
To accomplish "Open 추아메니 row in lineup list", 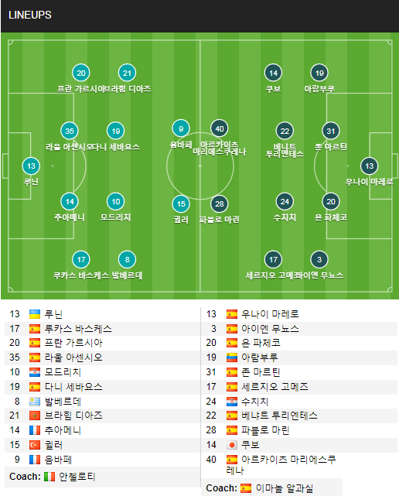I will click(102, 430).
